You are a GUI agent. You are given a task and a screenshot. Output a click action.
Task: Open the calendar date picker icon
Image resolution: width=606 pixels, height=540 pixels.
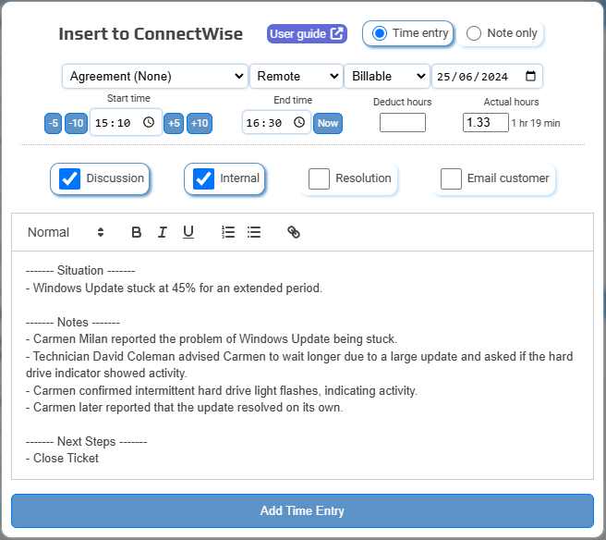(530, 76)
